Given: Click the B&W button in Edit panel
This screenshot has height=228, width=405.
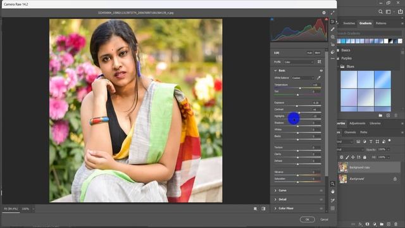Looking at the screenshot, I should pos(318,53).
